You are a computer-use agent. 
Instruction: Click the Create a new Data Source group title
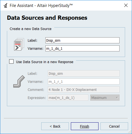pos(30,29)
